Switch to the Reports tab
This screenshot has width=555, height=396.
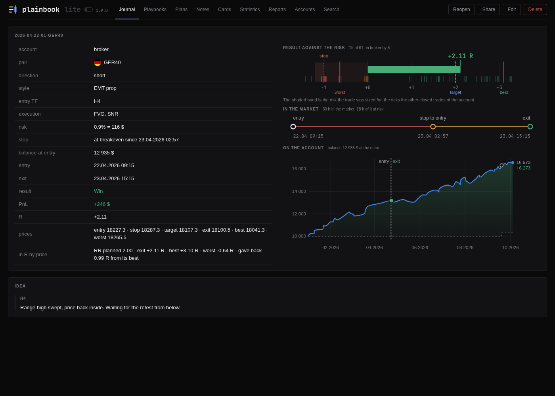click(277, 10)
